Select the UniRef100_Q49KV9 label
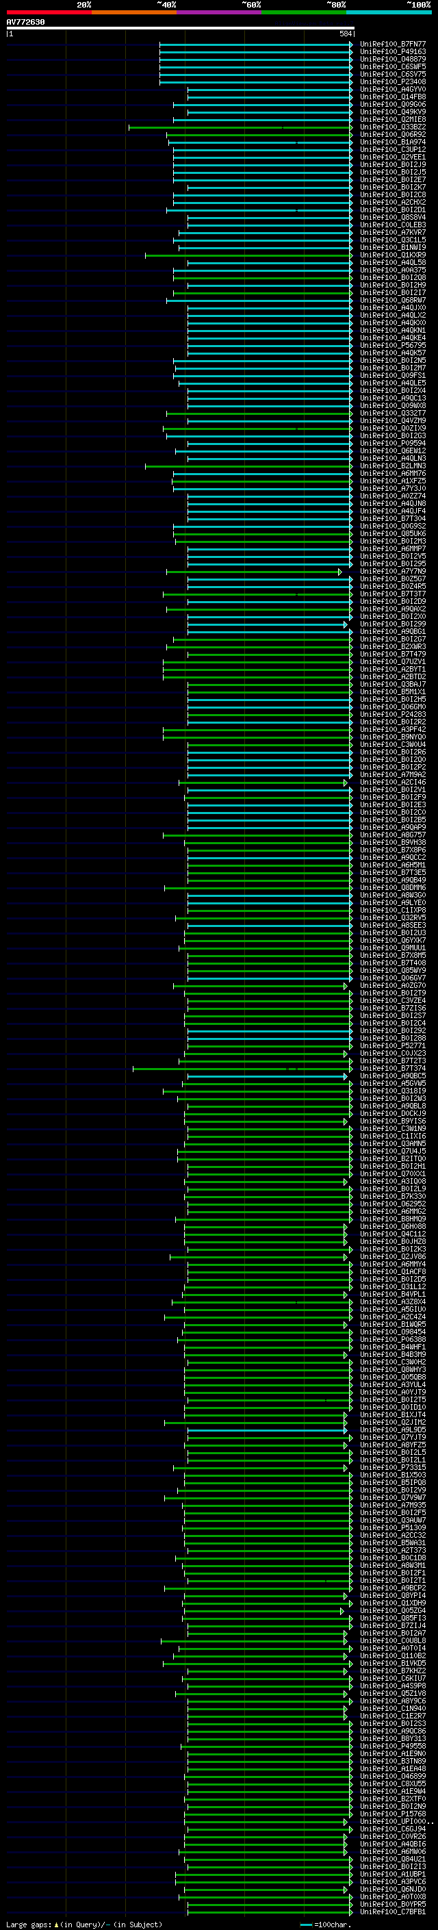This screenshot has height=1930, width=438. [392, 112]
